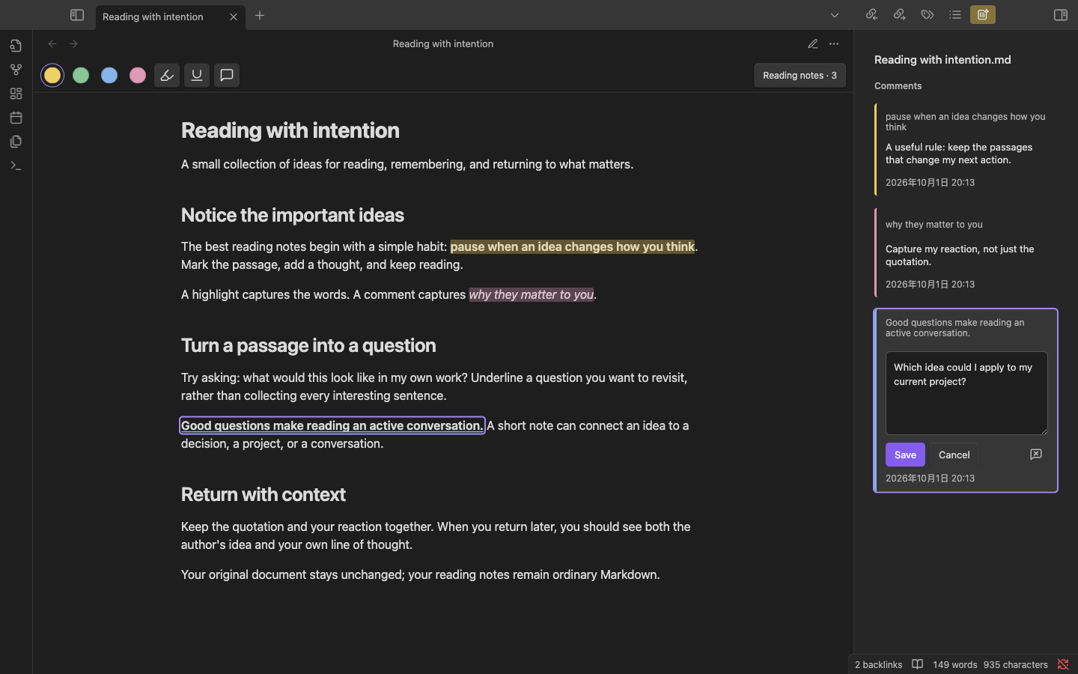Open the command palette terminal icon
Viewport: 1078px width, 674px height.
[16, 166]
